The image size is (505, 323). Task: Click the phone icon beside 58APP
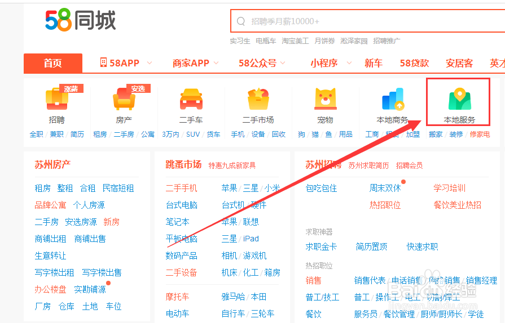(103, 62)
